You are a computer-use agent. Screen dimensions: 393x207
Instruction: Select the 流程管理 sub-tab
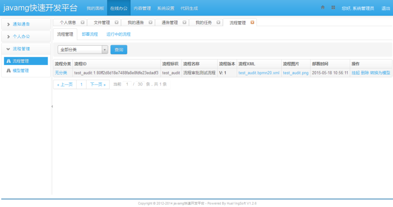(65, 34)
